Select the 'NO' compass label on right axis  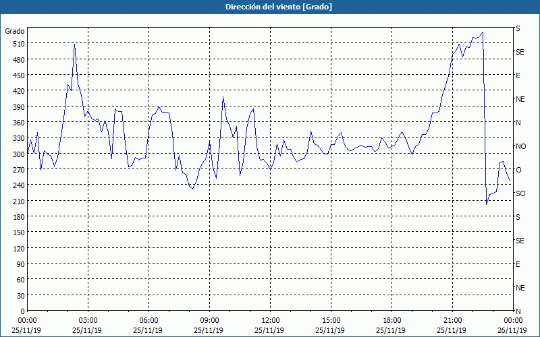520,146
